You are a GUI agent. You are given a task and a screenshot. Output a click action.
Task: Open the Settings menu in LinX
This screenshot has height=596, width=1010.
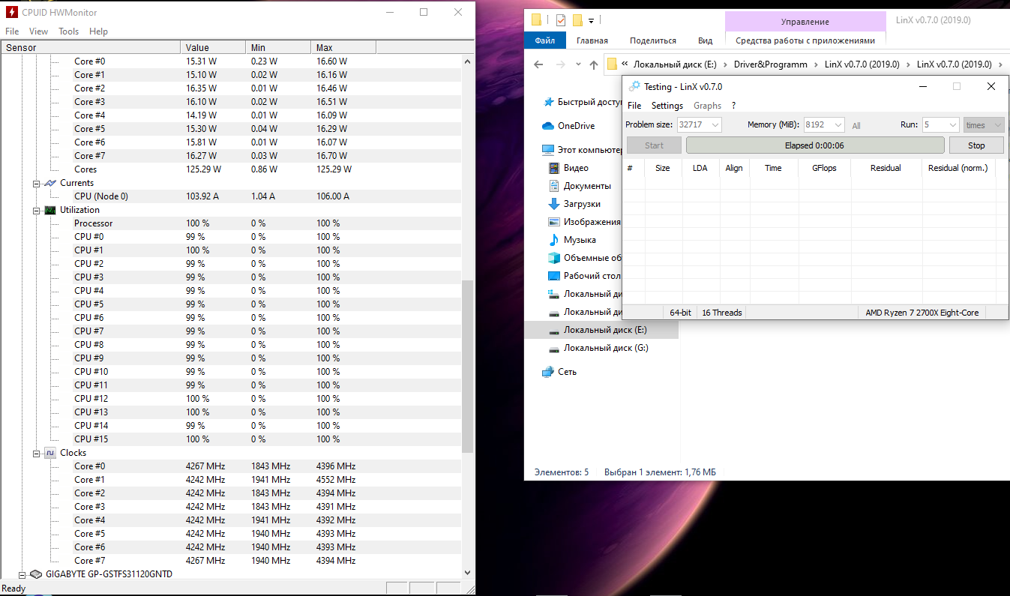point(667,106)
